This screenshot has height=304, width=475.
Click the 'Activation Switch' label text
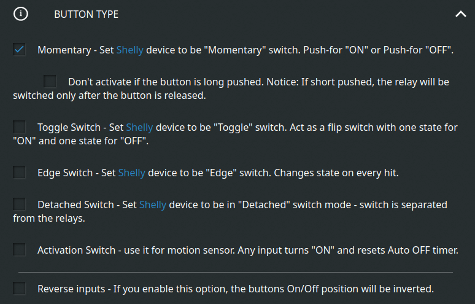click(x=76, y=251)
